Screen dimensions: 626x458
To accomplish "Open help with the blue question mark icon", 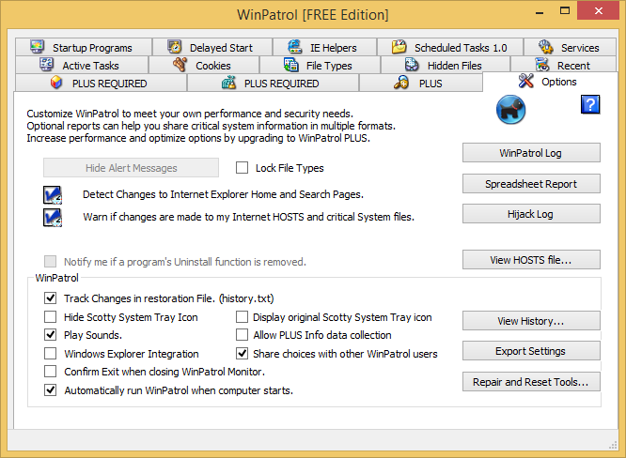I will coord(590,105).
